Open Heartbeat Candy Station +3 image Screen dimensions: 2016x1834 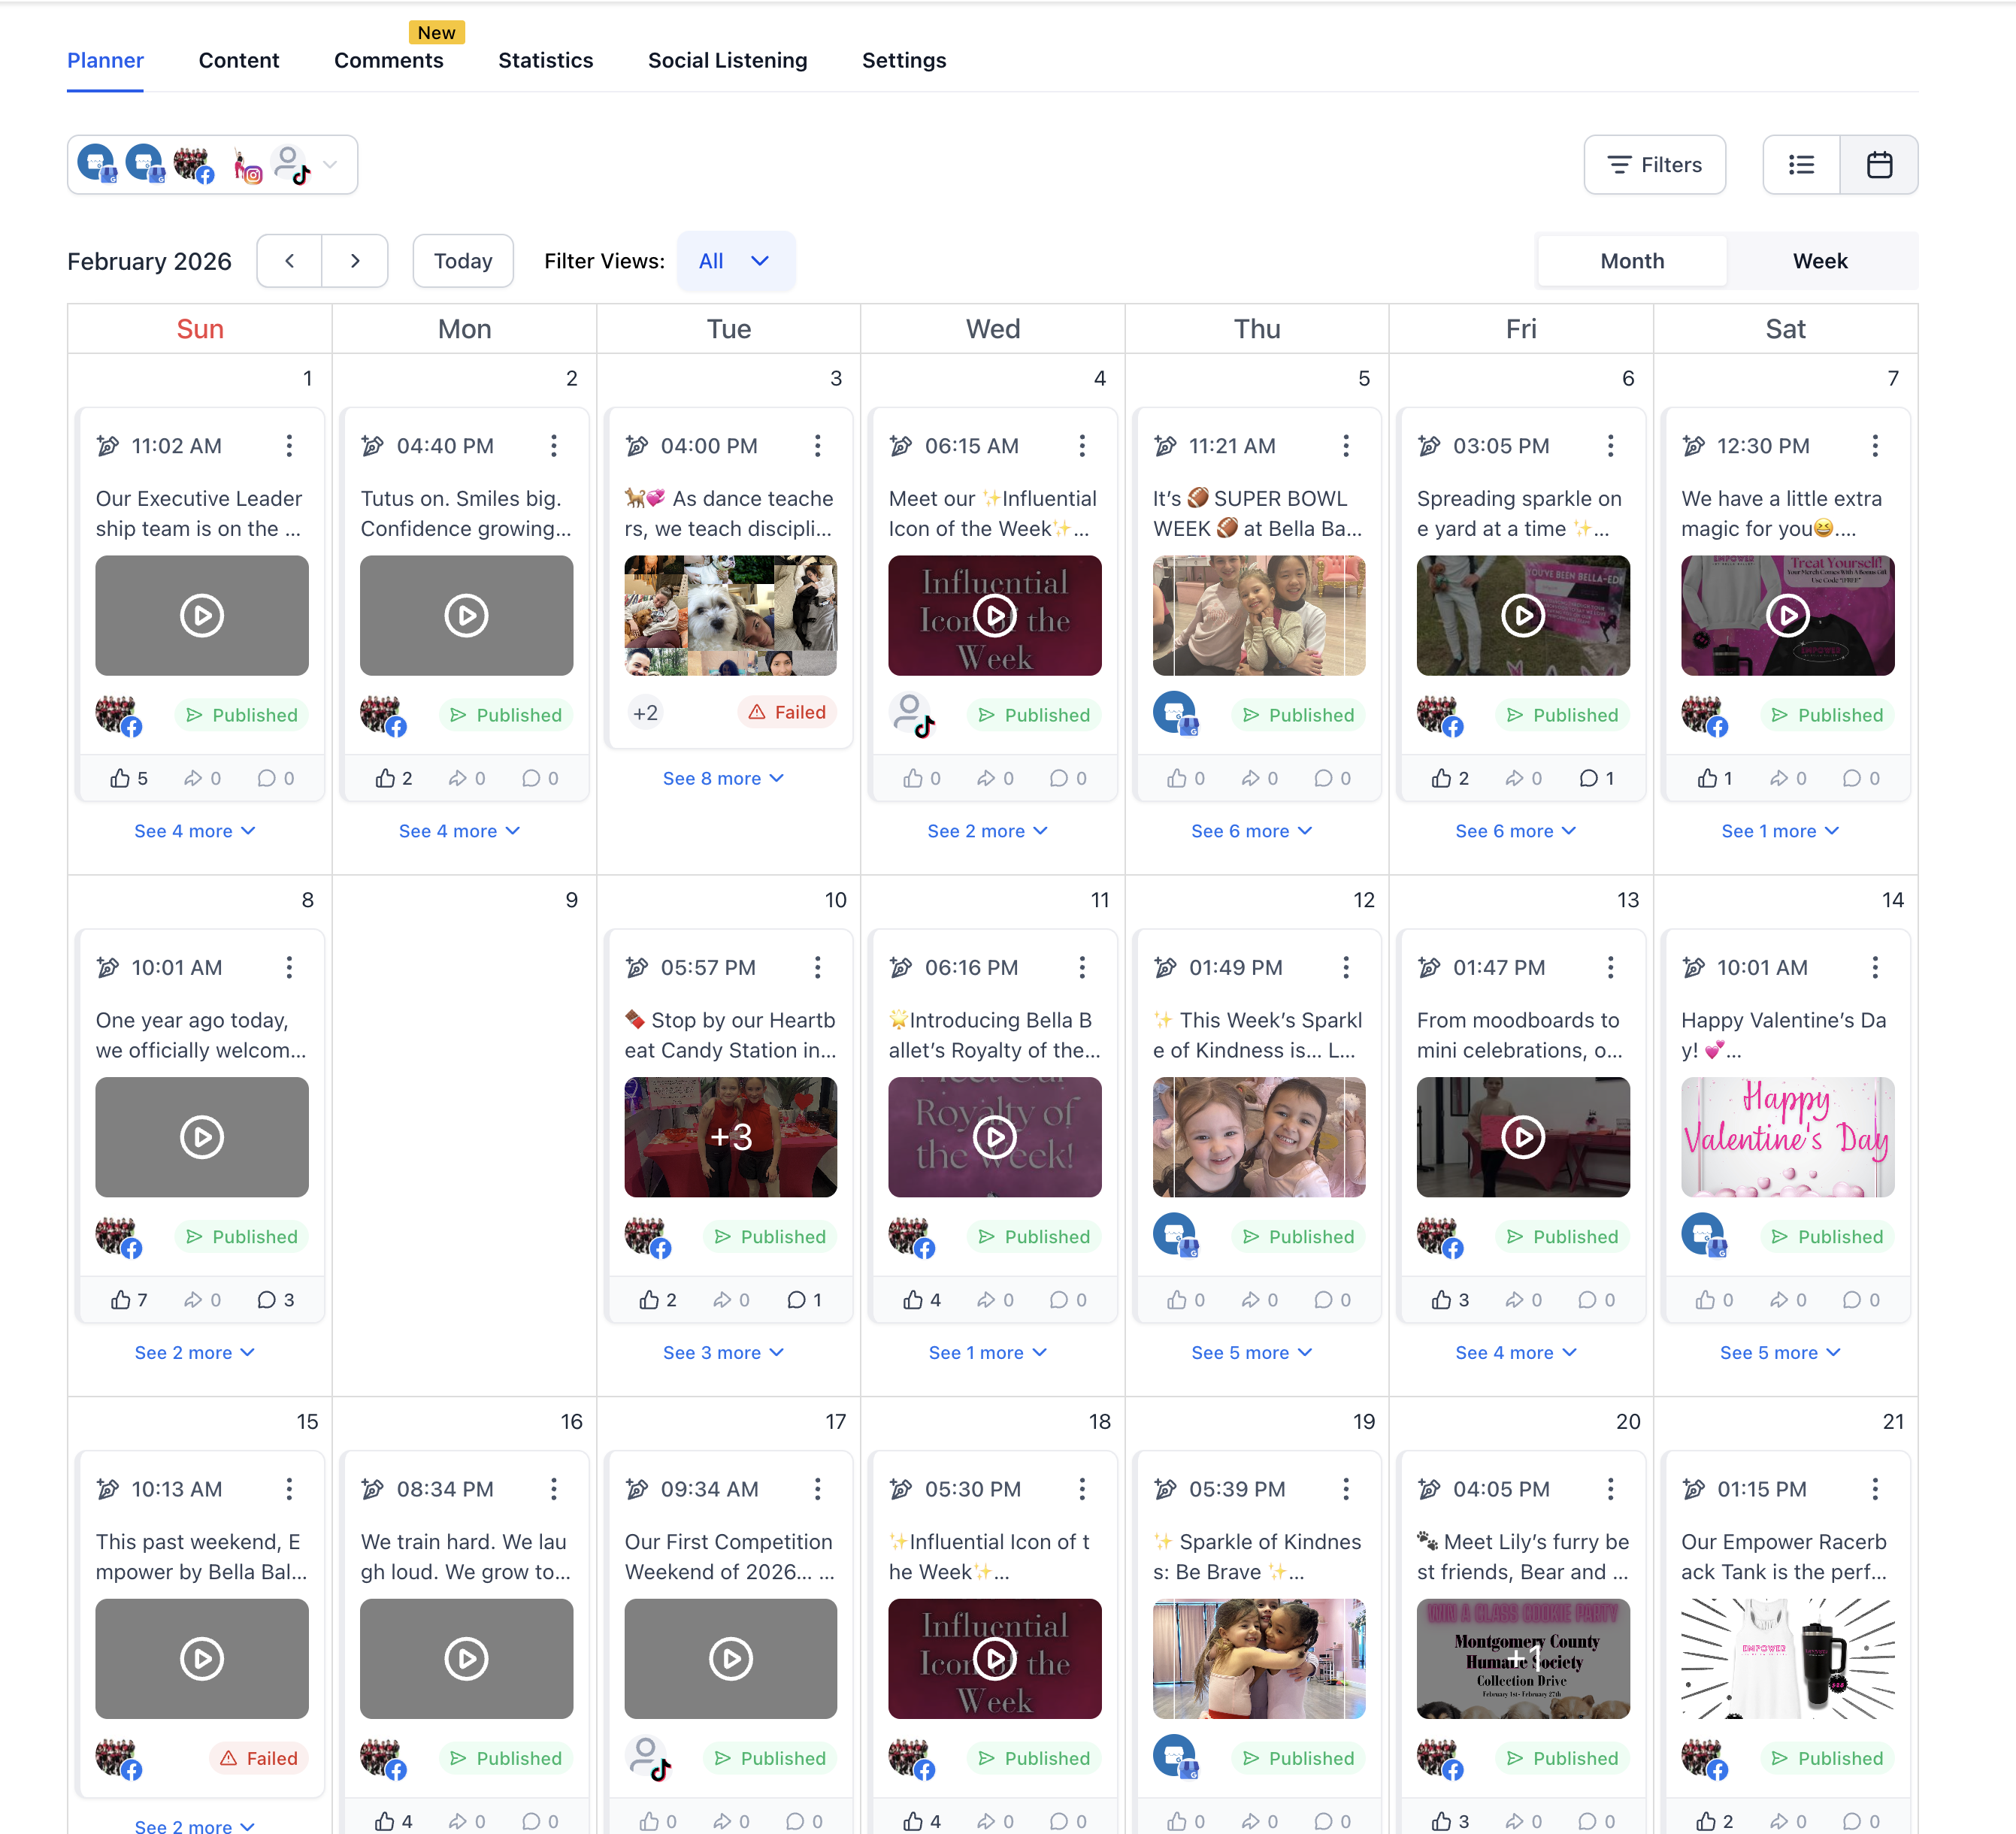[731, 1137]
